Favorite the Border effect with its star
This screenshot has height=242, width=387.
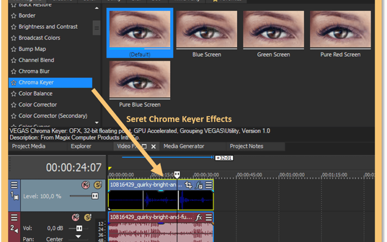pyautogui.click(x=14, y=16)
